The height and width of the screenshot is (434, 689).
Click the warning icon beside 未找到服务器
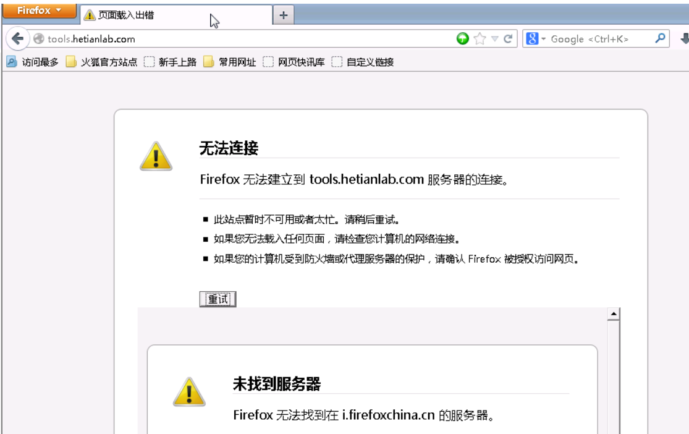(189, 391)
